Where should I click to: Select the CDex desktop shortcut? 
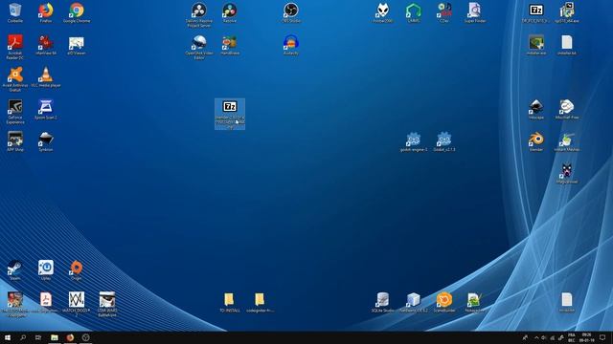(x=444, y=12)
